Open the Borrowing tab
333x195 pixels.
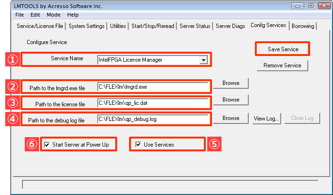coord(303,26)
